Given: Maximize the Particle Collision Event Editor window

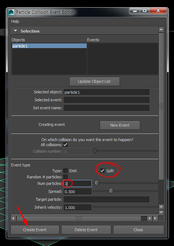Looking at the screenshot, I should coord(145,11).
